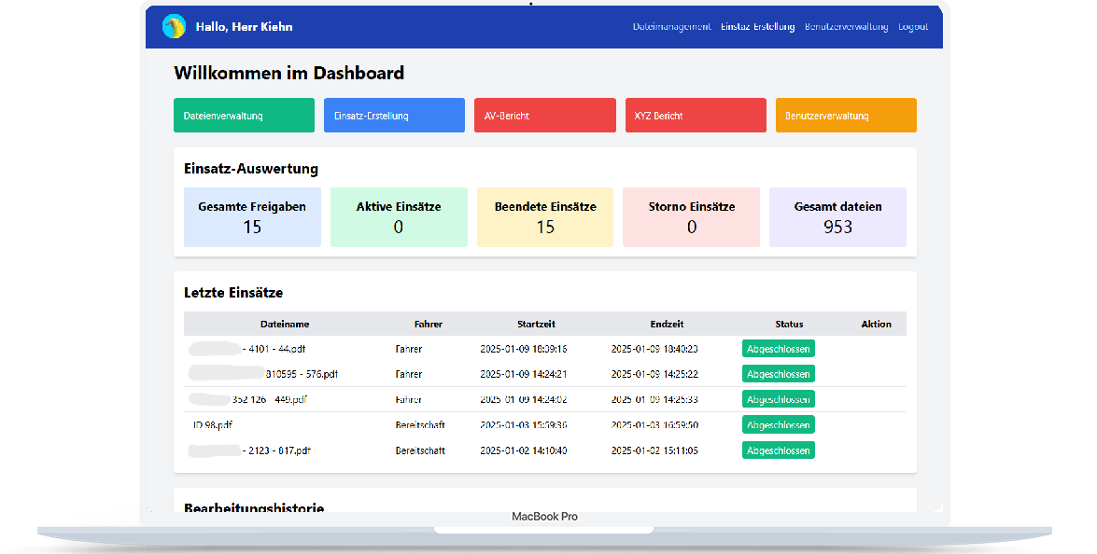Click start time 2025-01-02 14:10:40
The height and width of the screenshot is (554, 1097).
tap(524, 450)
